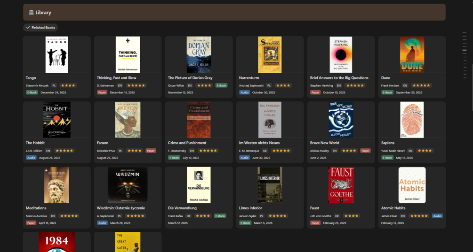Click author Frank Herbert

coord(390,86)
